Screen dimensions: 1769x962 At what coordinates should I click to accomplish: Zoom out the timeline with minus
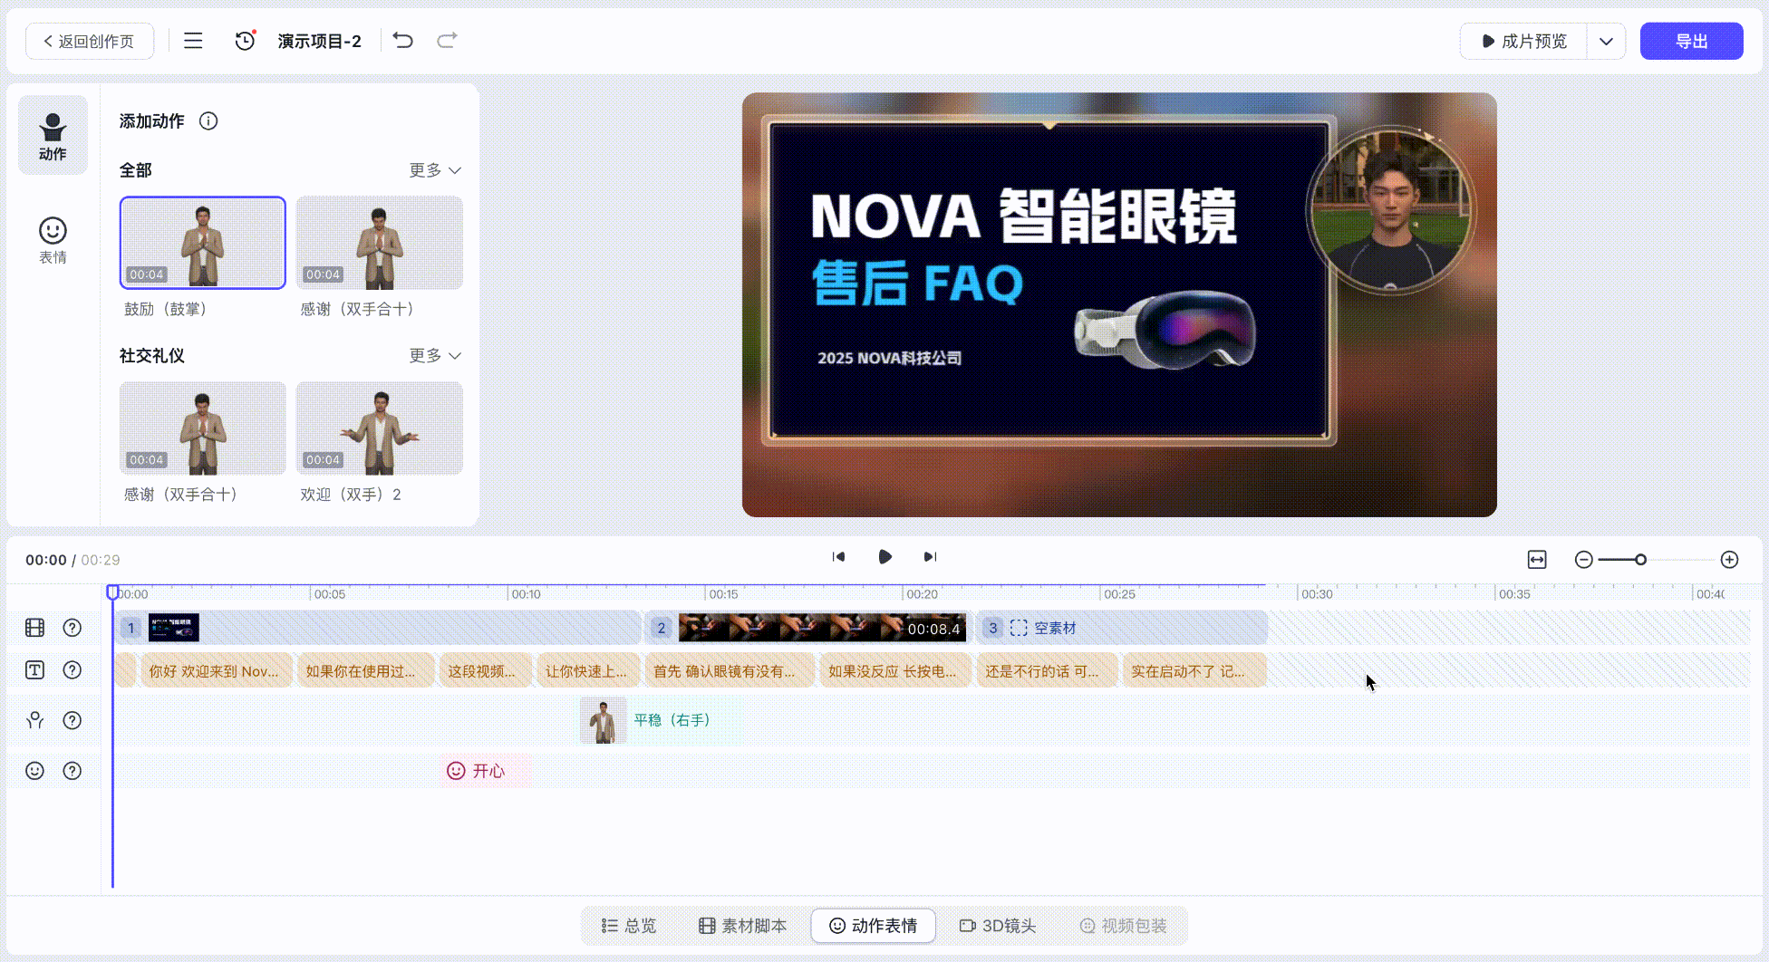click(x=1583, y=560)
